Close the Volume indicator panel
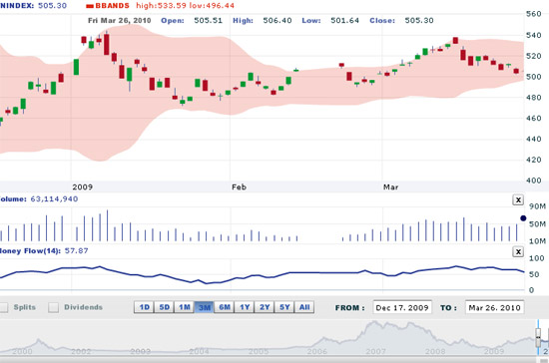 (518, 200)
